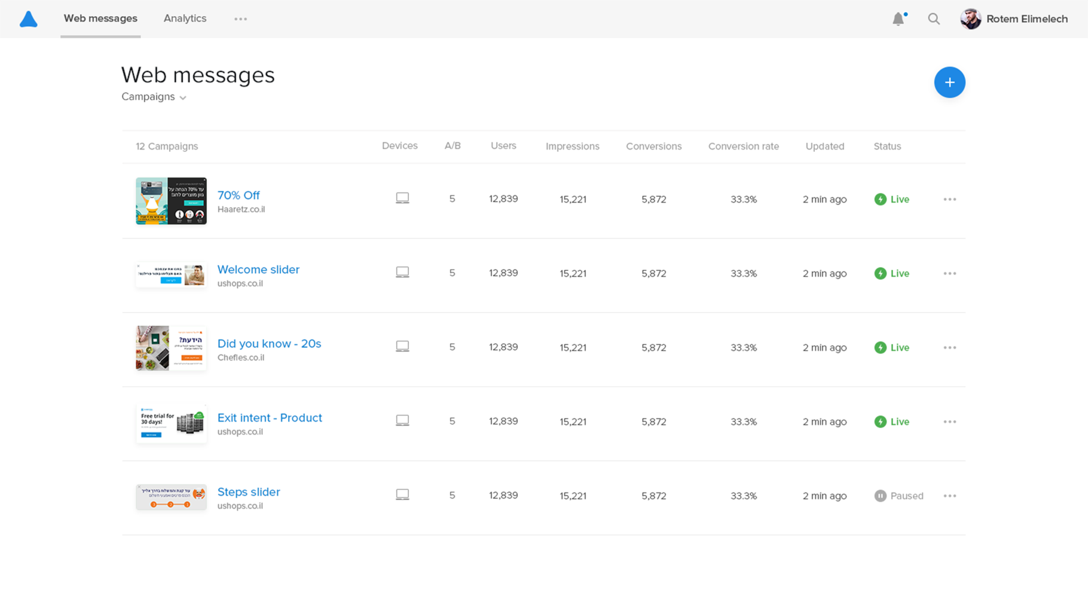
Task: Click the desktop device icon for 70% Off
Action: [402, 198]
